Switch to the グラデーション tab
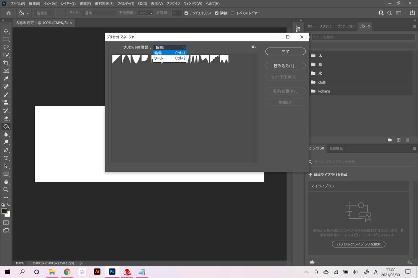Screen dimensions: 418x278 pos(346,26)
